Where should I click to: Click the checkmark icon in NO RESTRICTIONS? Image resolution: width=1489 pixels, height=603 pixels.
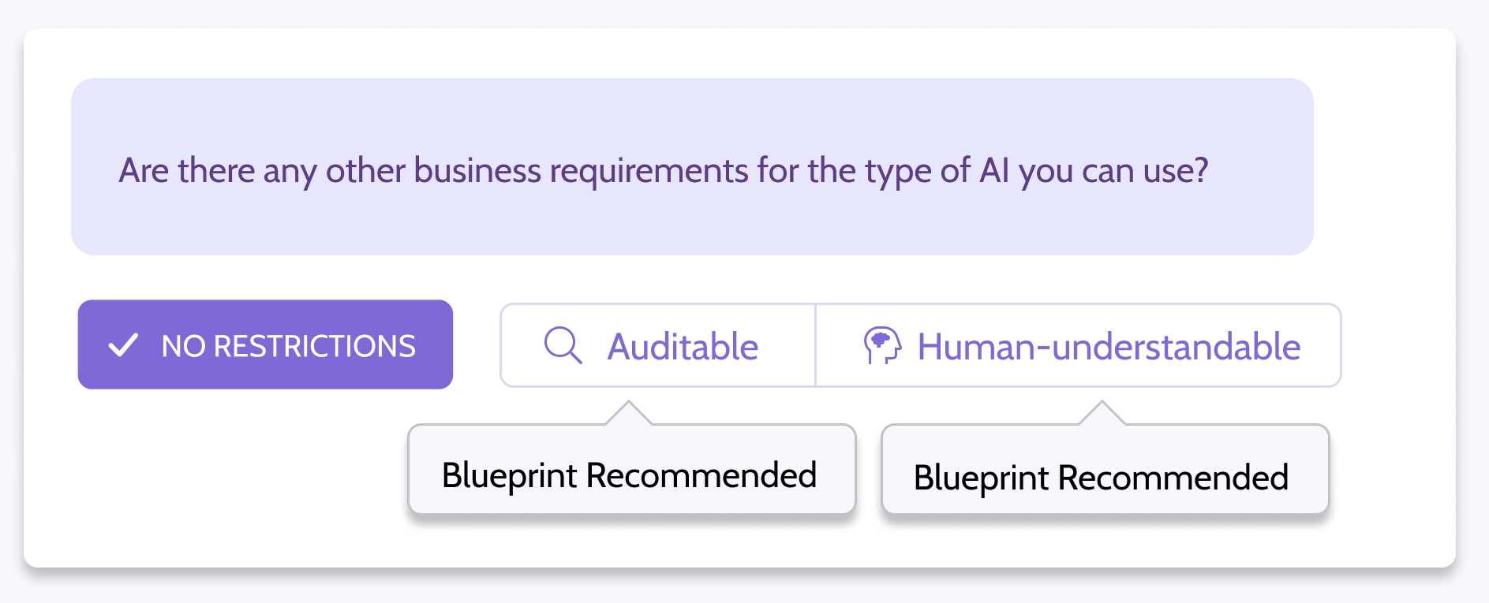click(123, 345)
